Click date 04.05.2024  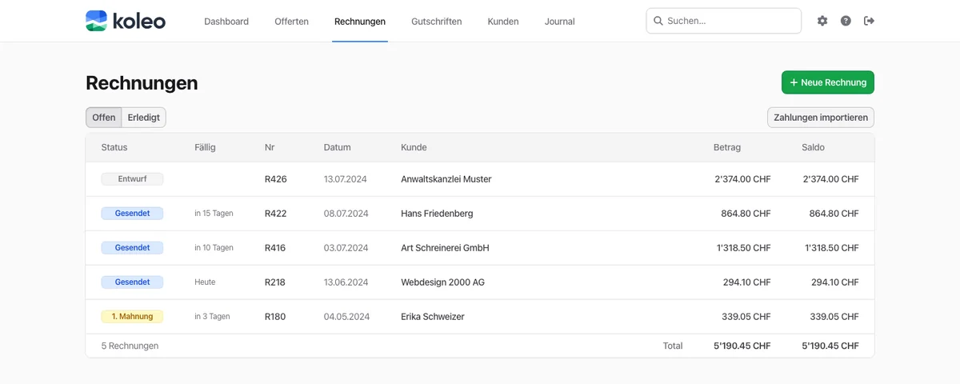pos(346,317)
